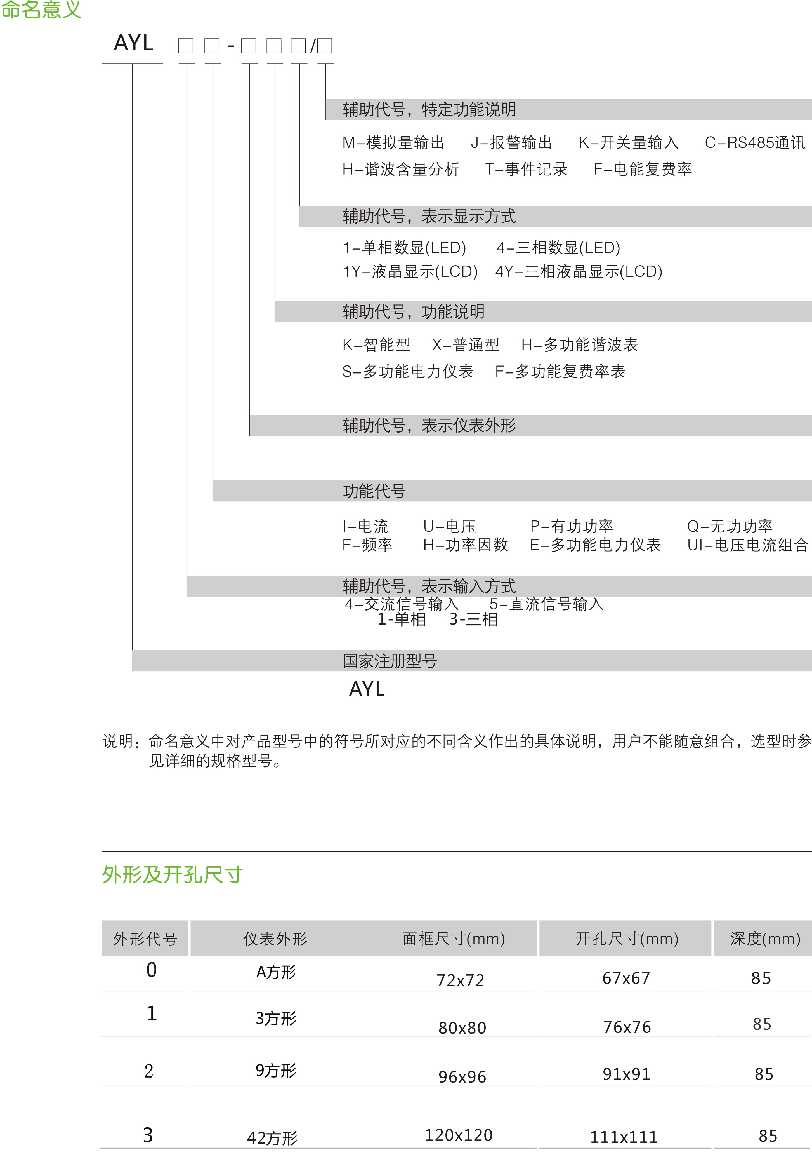The width and height of the screenshot is (812, 1171).
Task: Click 4Y–三相液晶显示(LCD) text
Action: [x=579, y=272]
